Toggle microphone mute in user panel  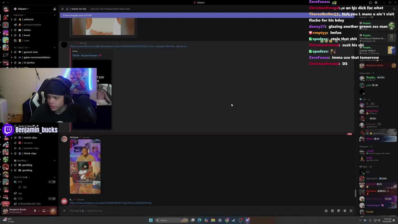tap(35, 211)
